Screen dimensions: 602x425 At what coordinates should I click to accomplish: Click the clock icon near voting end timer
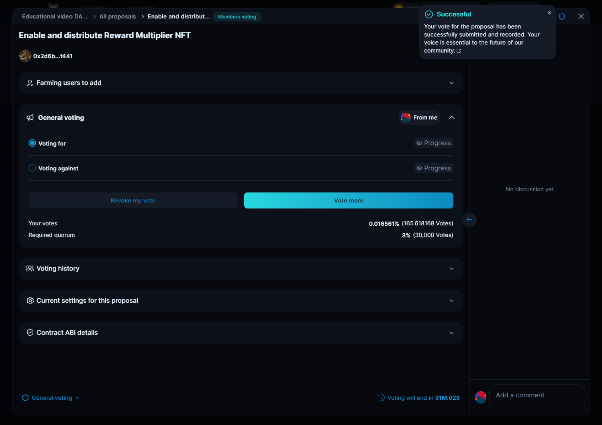[x=381, y=398]
